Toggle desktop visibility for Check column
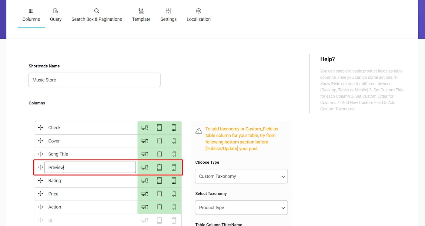This screenshot has height=226, width=425. [145, 128]
